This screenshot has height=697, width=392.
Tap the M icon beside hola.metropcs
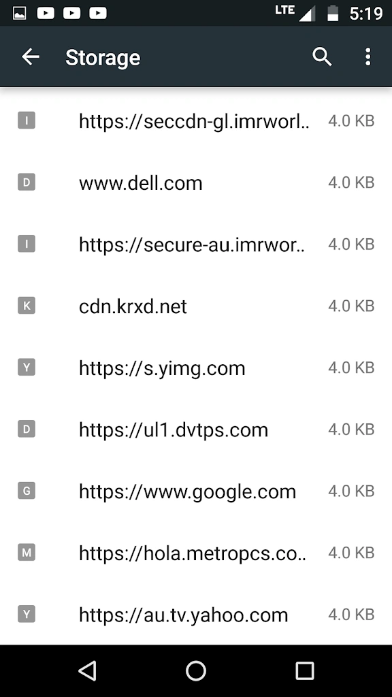pyautogui.click(x=27, y=553)
